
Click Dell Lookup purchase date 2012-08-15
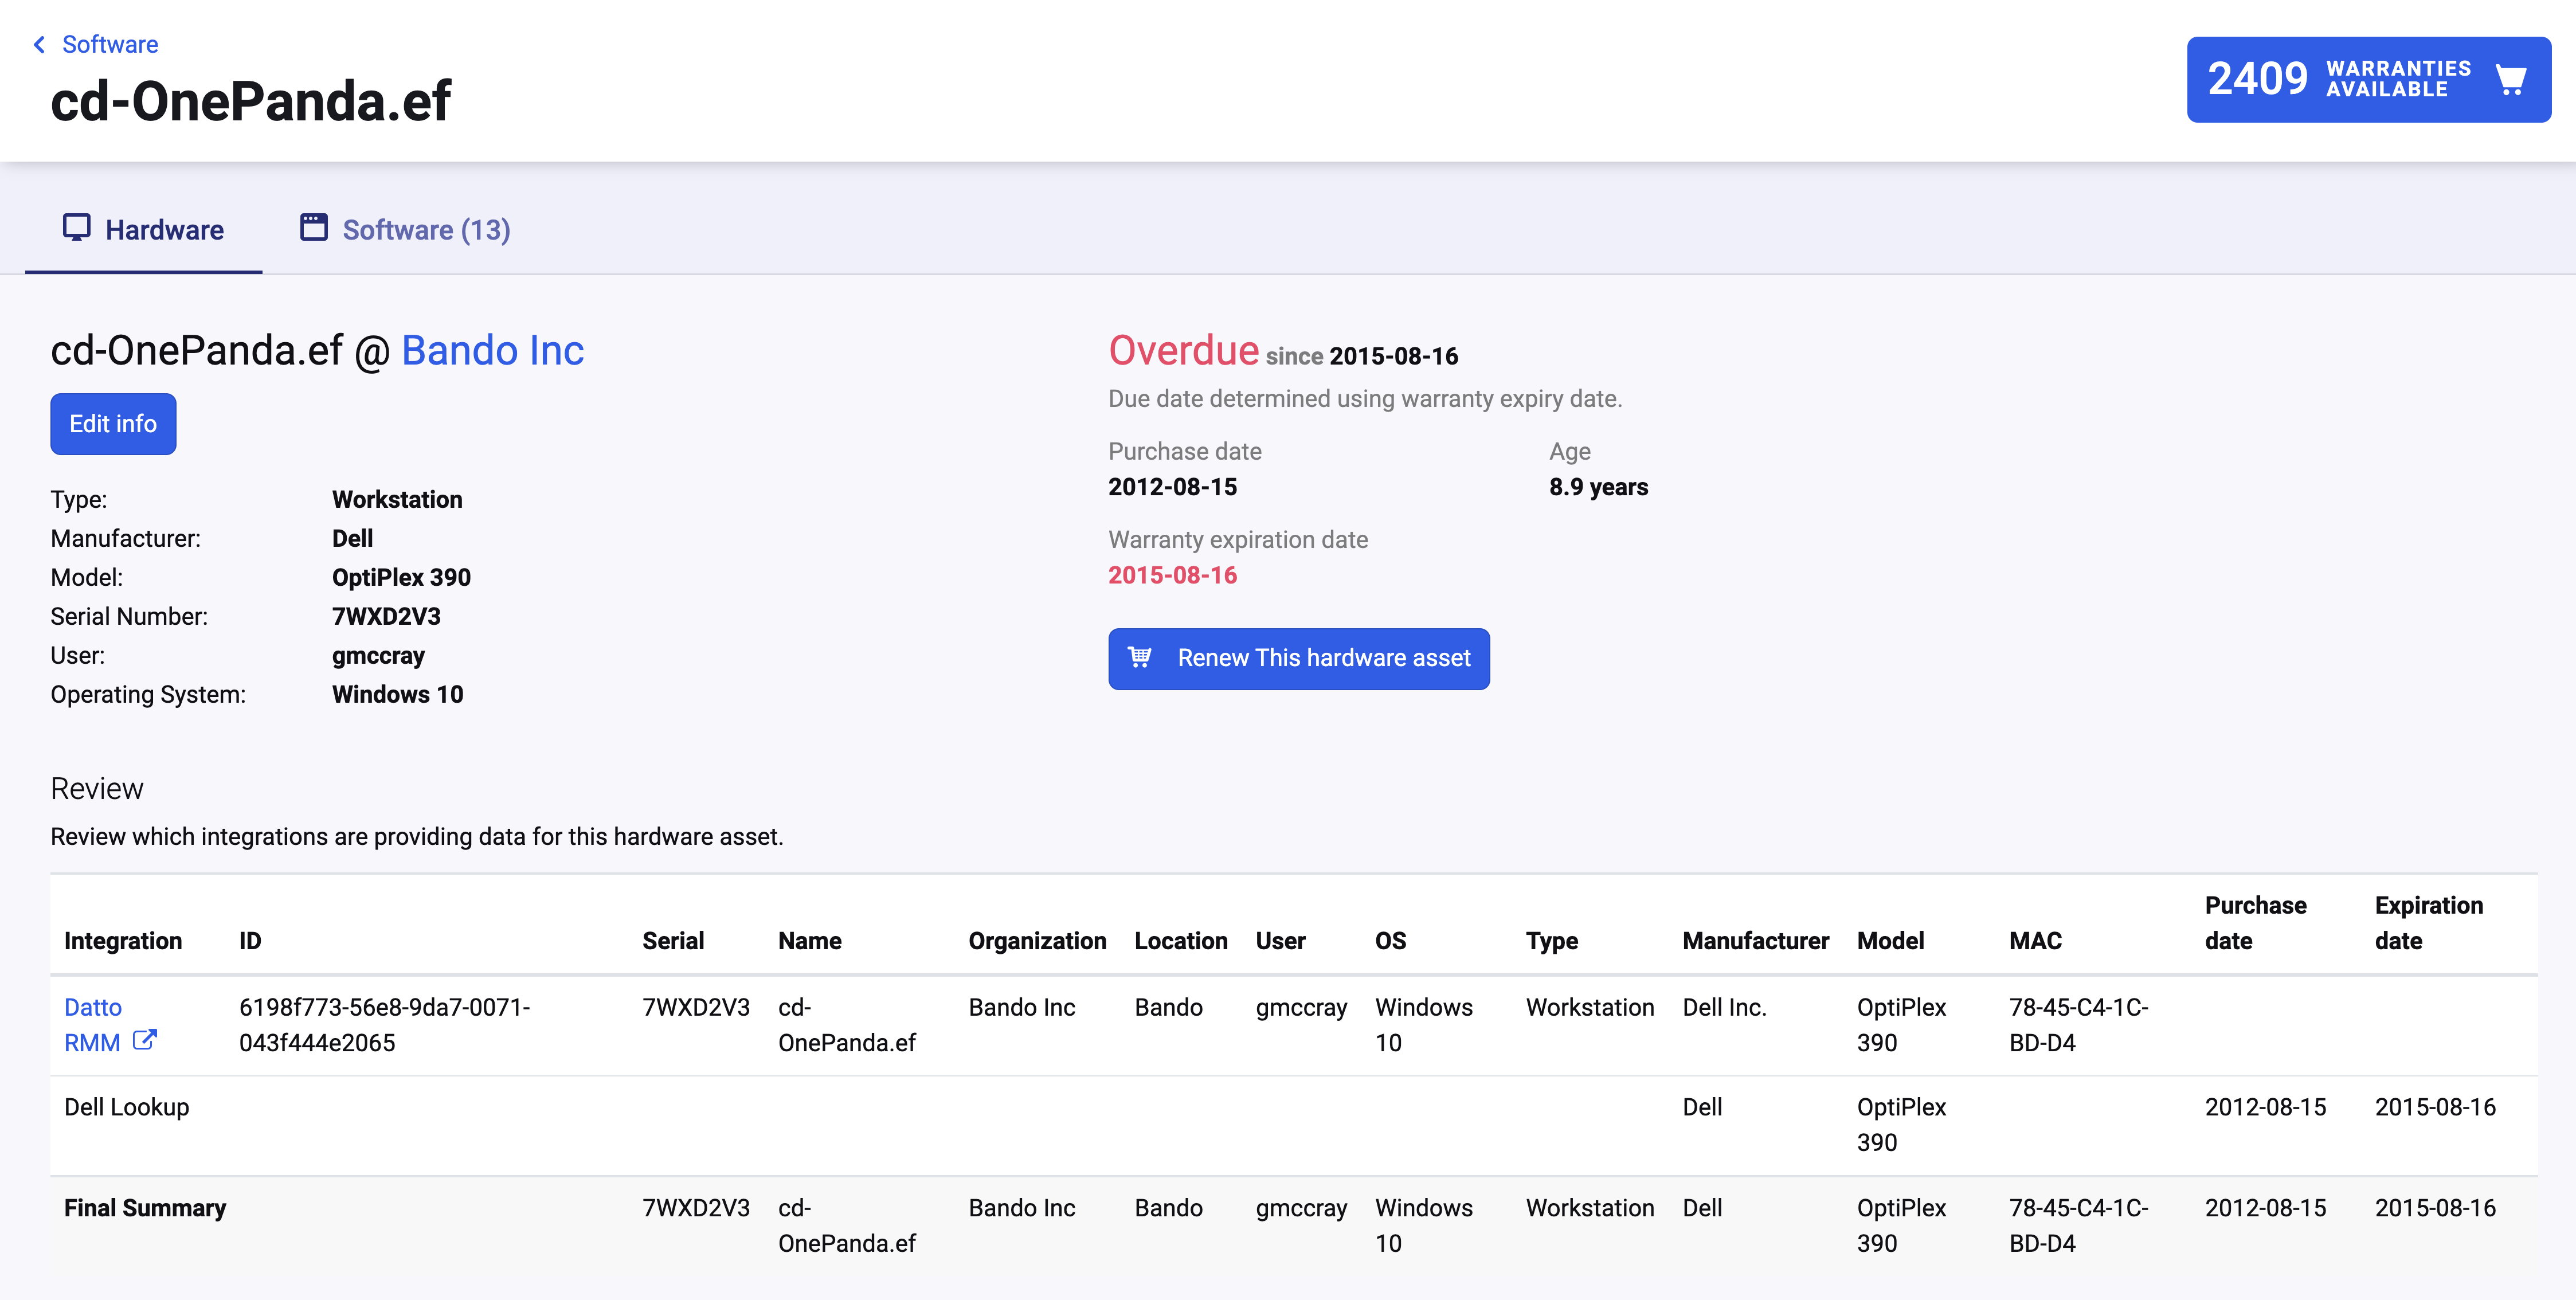coord(2265,1107)
